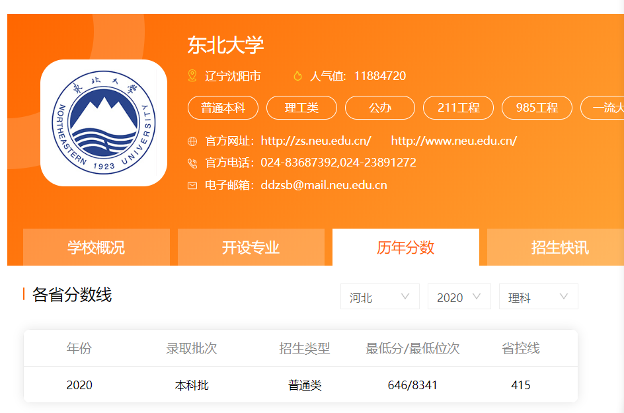Click the ddzsb@mail.neu.edu.cn email address
Viewport: 624px width, 413px height.
pos(323,185)
